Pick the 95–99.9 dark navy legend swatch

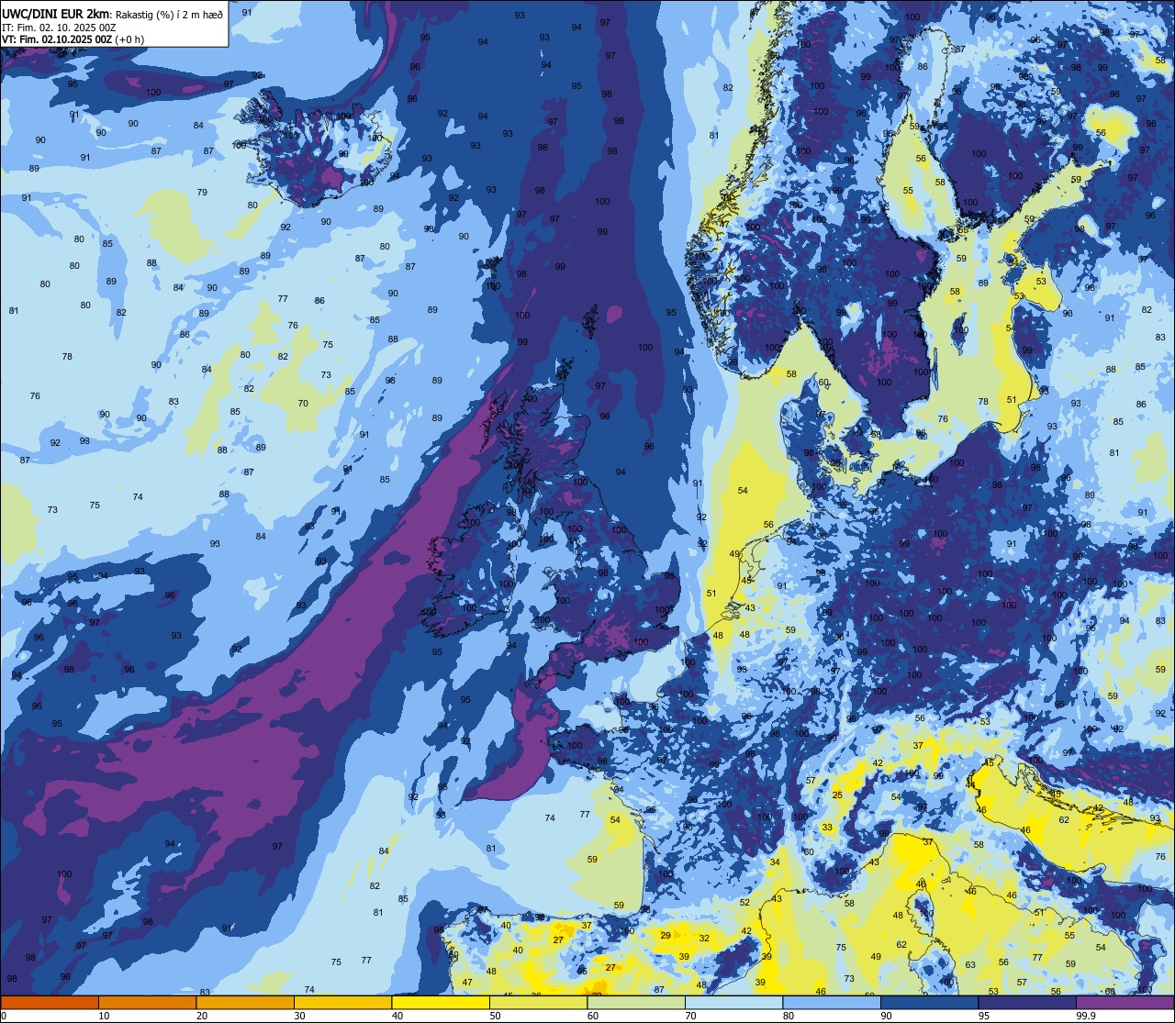coord(1027,1002)
